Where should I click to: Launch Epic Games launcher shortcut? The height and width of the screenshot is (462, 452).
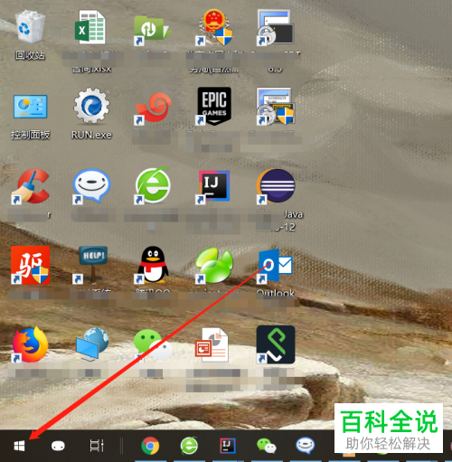tap(213, 106)
